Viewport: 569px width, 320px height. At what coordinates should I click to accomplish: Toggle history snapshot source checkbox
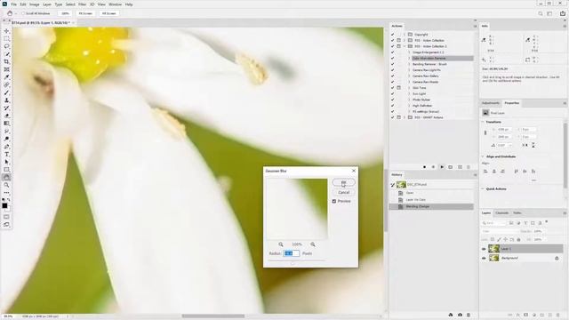coord(392,185)
